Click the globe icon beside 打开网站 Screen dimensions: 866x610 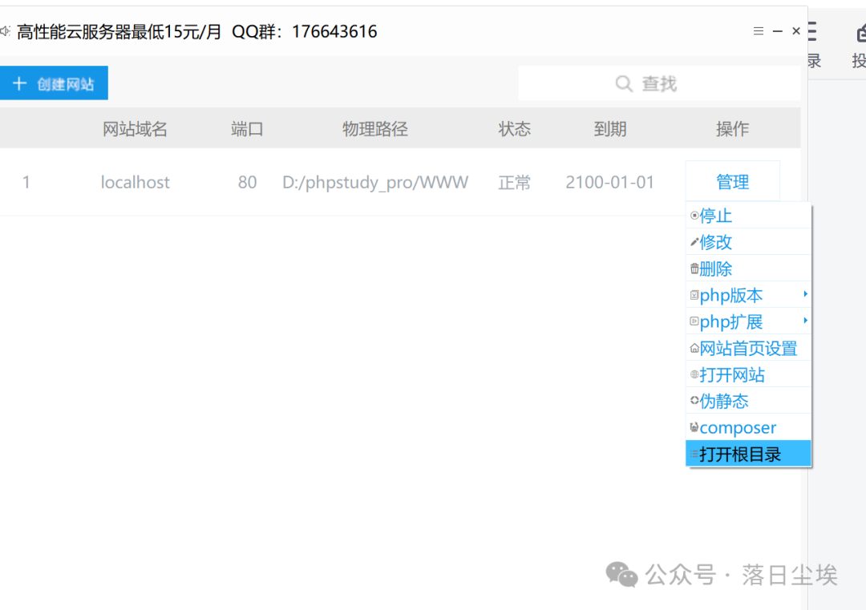pyautogui.click(x=694, y=375)
